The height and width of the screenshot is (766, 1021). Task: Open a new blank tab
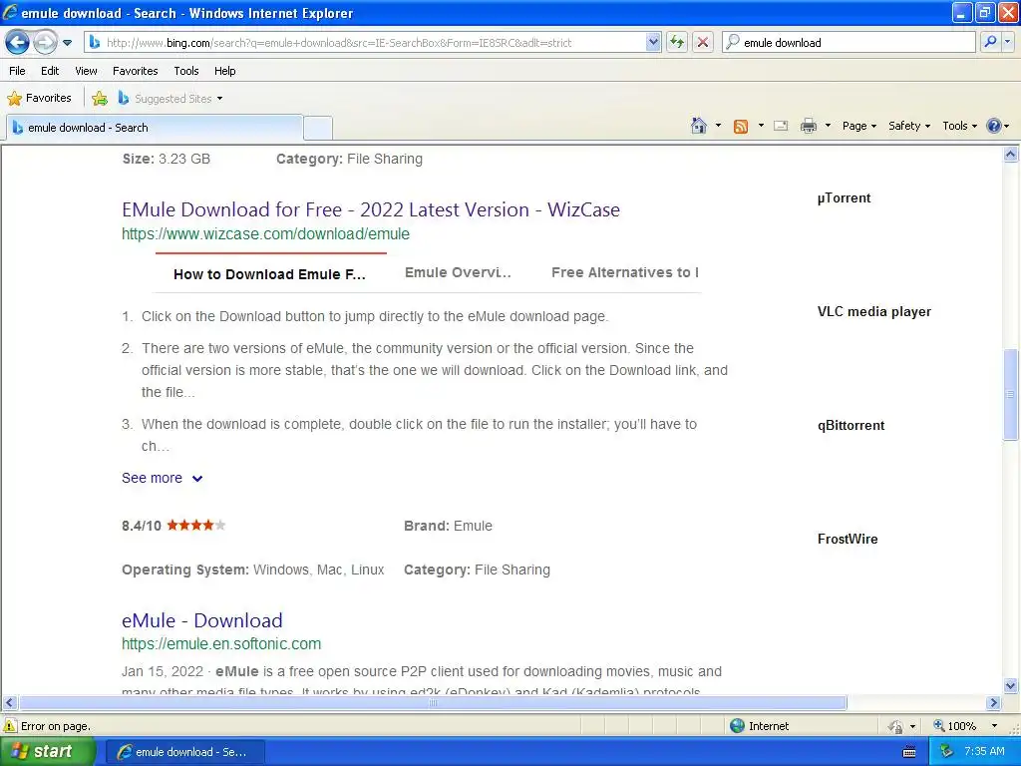pyautogui.click(x=318, y=129)
